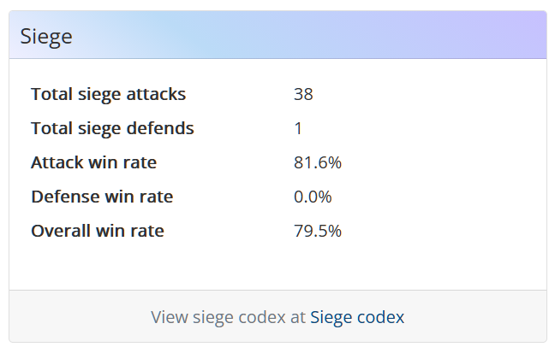The height and width of the screenshot is (347, 555).
Task: Click the 'View siege codex at' footer text
Action: [x=228, y=317]
